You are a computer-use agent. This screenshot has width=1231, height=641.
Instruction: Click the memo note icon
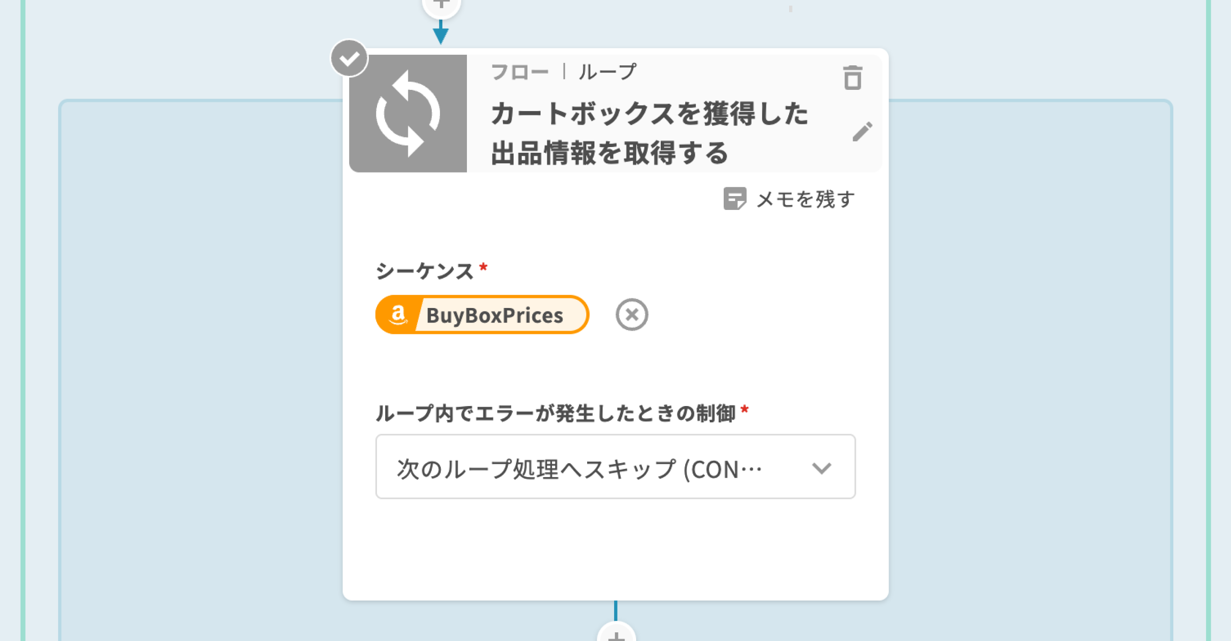pos(734,199)
